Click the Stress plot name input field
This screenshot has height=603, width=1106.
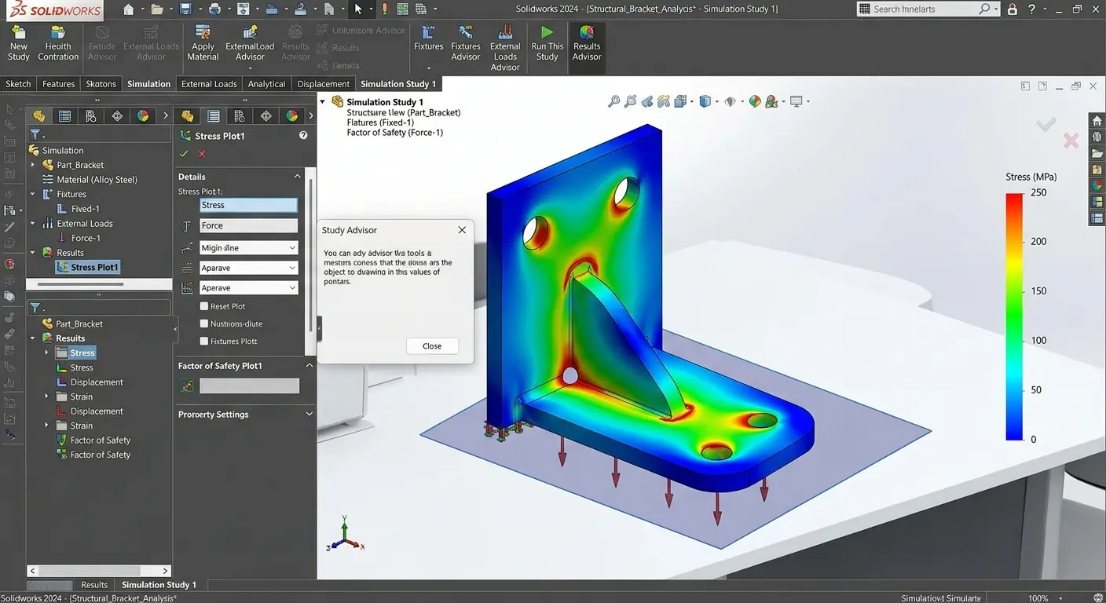[248, 205]
